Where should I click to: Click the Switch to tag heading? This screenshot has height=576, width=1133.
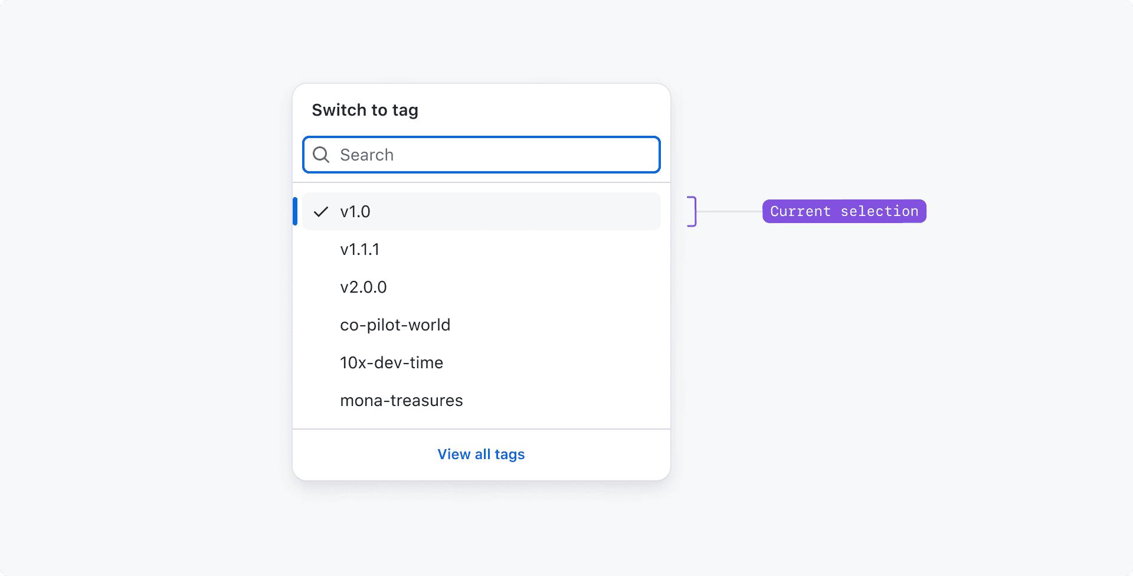(365, 110)
